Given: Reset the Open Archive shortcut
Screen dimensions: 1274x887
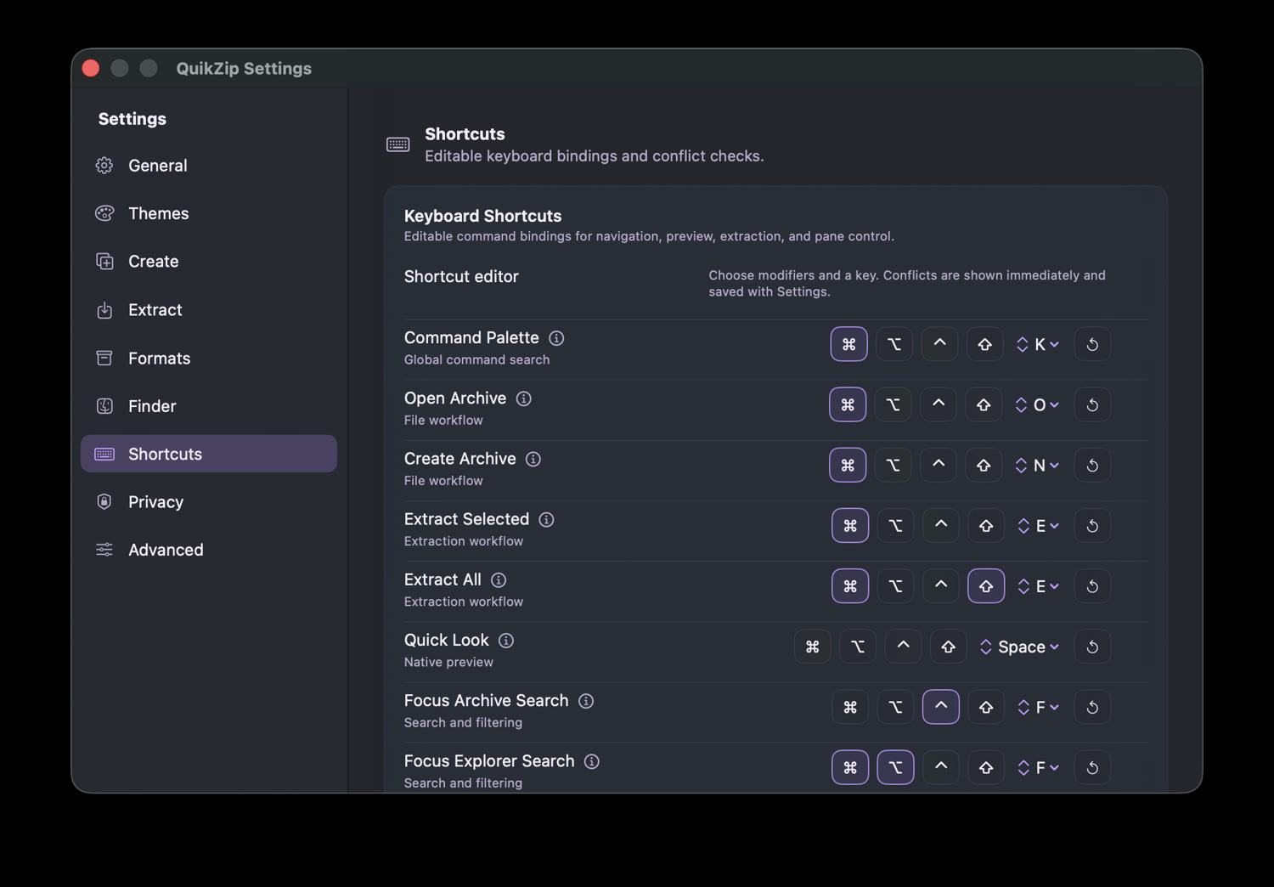Looking at the screenshot, I should [x=1092, y=404].
